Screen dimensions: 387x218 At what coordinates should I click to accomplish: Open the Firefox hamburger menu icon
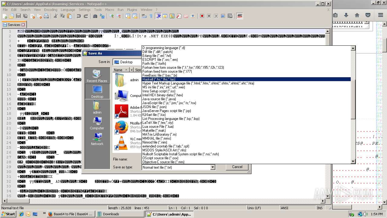pos(380,15)
